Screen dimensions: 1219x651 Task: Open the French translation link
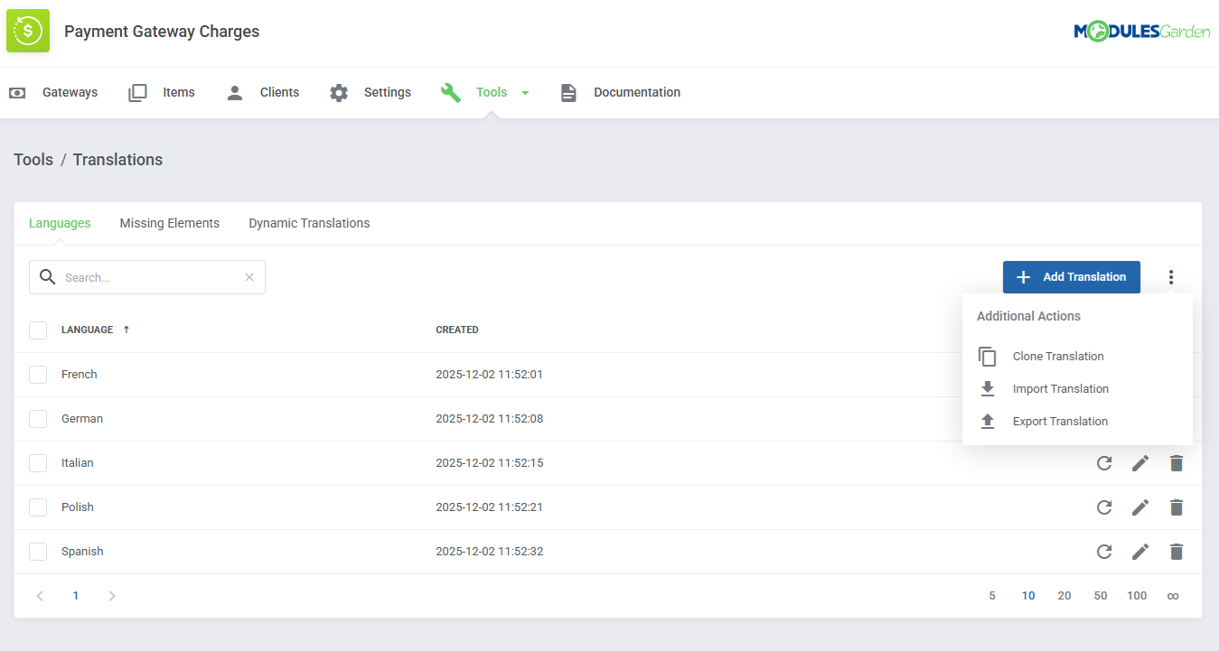pos(79,374)
